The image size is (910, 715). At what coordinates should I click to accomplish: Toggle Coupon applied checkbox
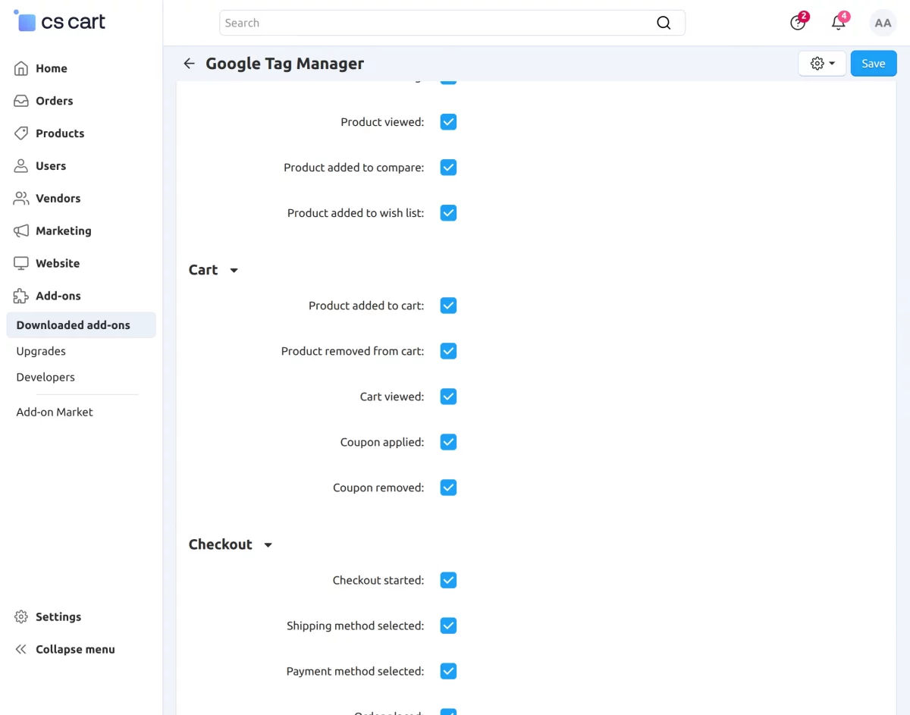(x=448, y=442)
